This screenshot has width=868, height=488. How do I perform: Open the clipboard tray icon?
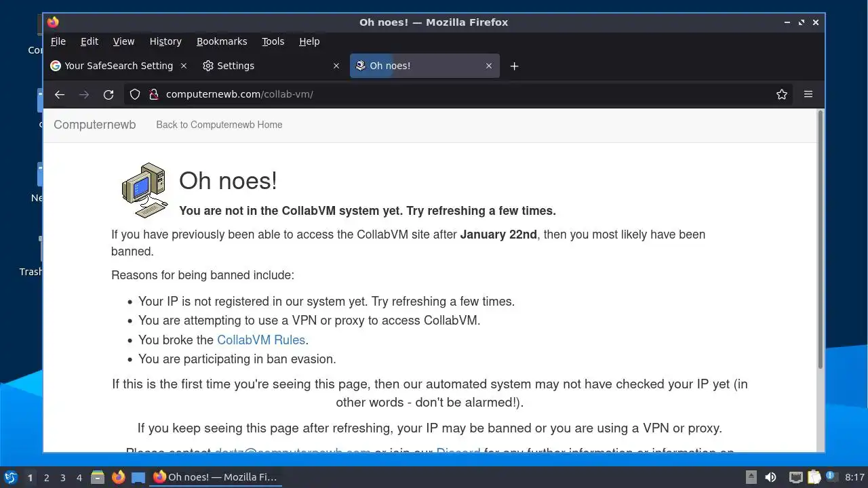tap(814, 477)
